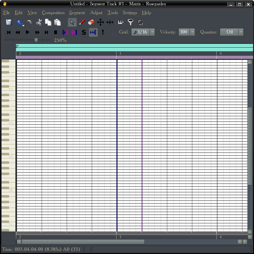Click the Fast Forward transport button
Image resolution: width=254 pixels, height=254 pixels.
pos(37,32)
